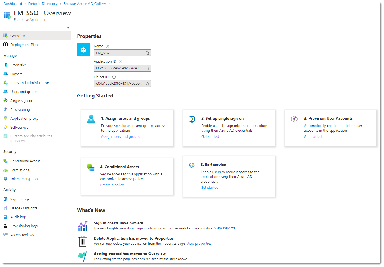Click the View properties link
384x267 pixels.
coord(199,244)
